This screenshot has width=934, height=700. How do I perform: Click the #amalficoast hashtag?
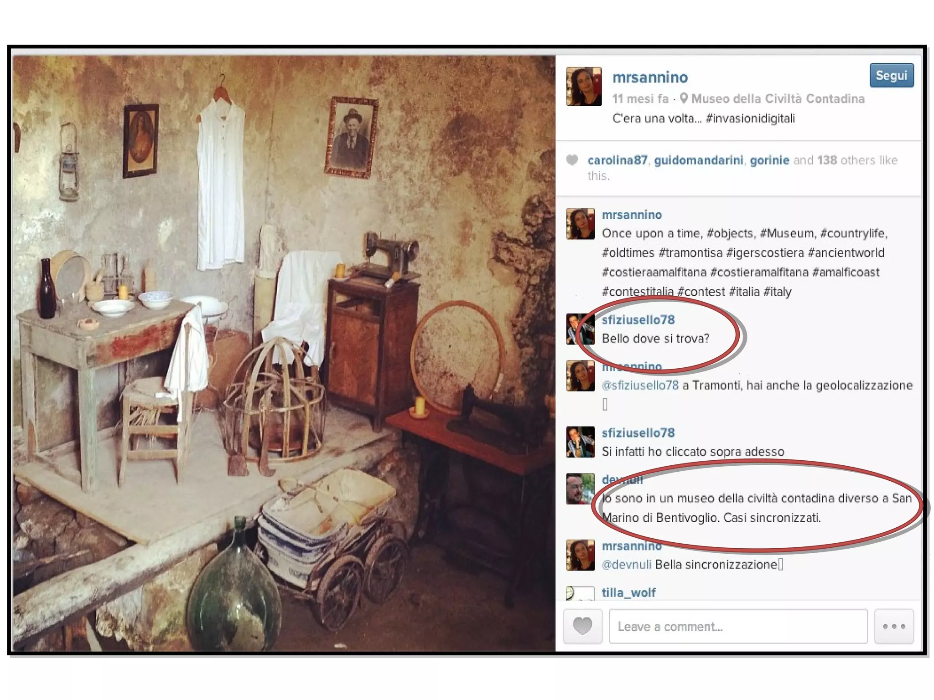pos(846,272)
